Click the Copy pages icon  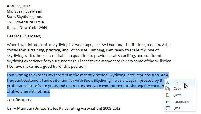coord(167,89)
